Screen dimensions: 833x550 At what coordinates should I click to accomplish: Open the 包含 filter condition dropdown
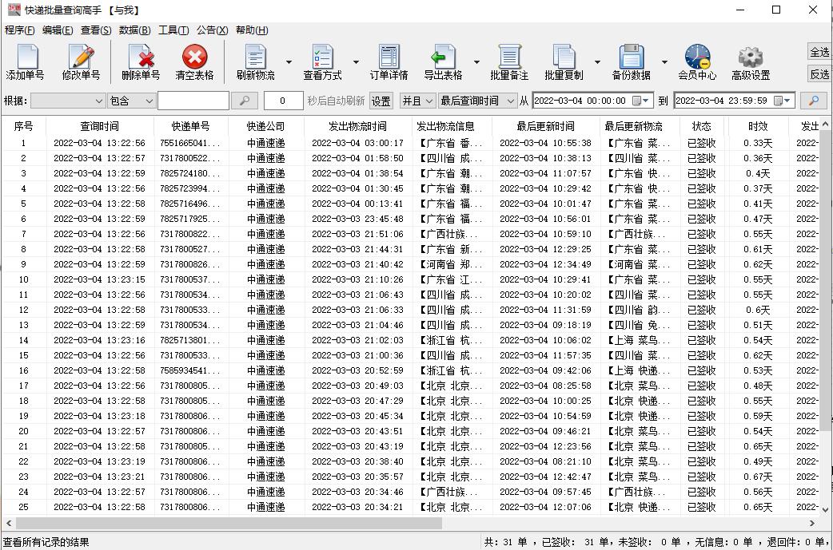(130, 101)
